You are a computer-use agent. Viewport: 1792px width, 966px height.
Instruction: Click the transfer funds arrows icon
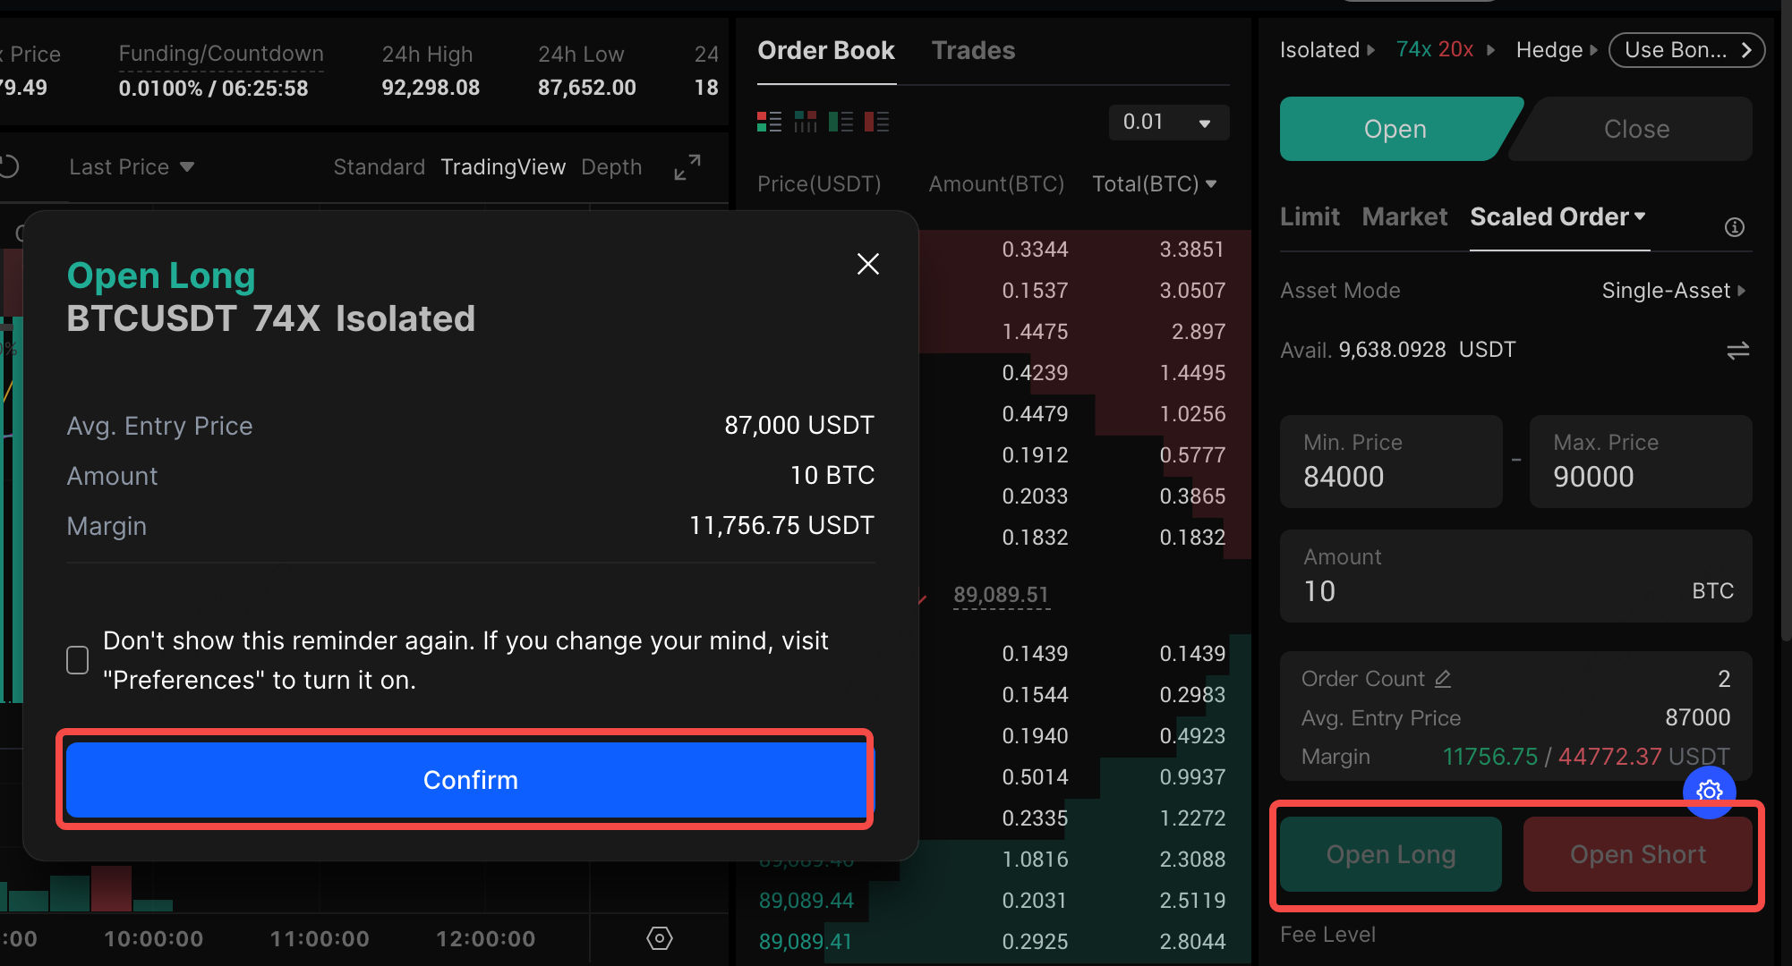pyautogui.click(x=1737, y=351)
